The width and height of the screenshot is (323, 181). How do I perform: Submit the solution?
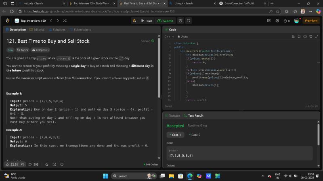click(166, 21)
